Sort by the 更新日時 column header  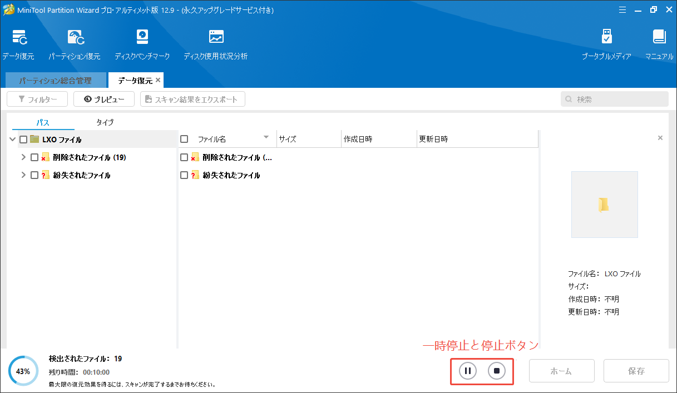pos(477,140)
